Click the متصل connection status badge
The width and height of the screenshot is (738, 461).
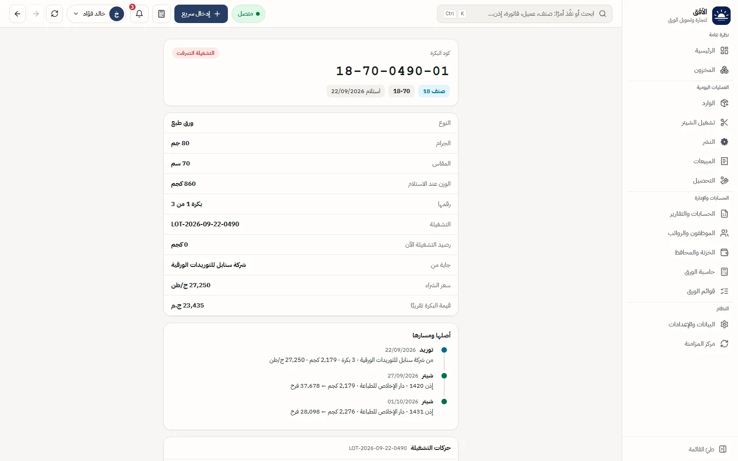click(249, 14)
